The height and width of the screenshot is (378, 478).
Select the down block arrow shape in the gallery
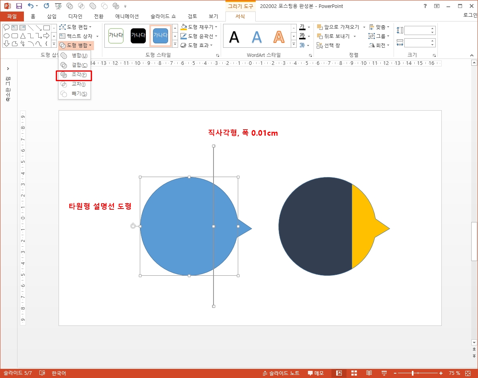[6, 43]
